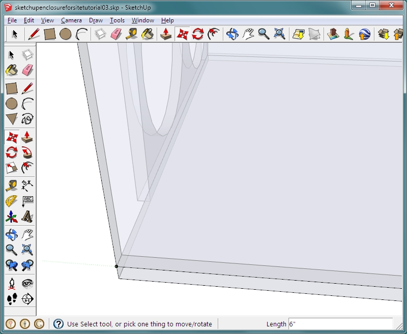Open the Camera menu
Image resolution: width=407 pixels, height=334 pixels.
(71, 20)
